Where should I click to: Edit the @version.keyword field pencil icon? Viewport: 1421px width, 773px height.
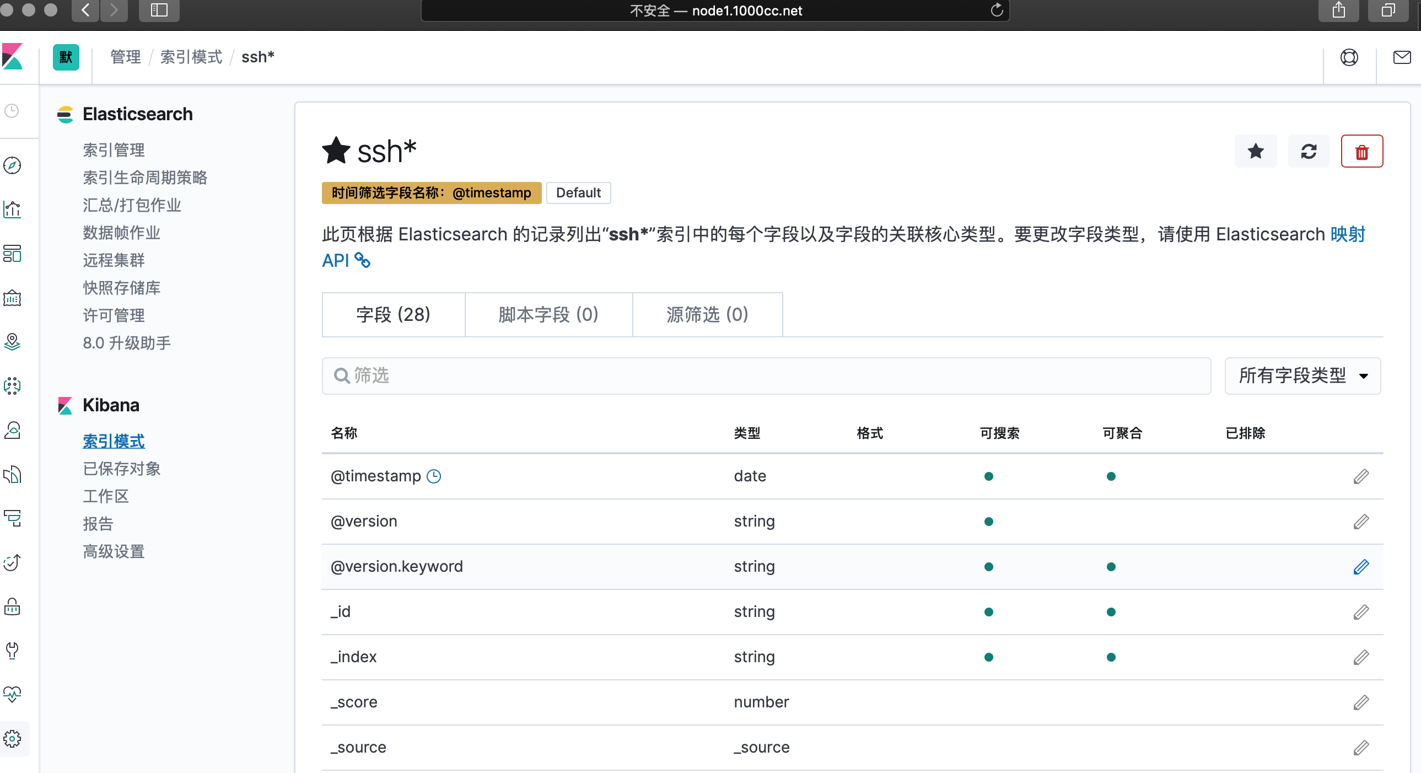(x=1360, y=567)
